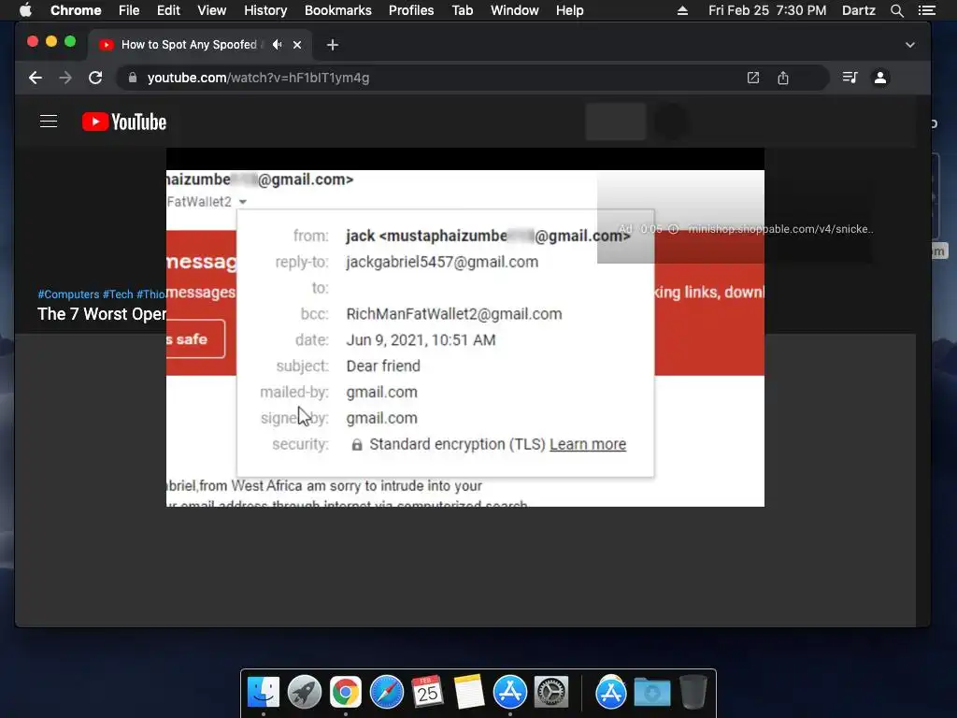The width and height of the screenshot is (957, 718).
Task: Click the Standard encryption (TLS) text
Action: pyautogui.click(x=457, y=444)
